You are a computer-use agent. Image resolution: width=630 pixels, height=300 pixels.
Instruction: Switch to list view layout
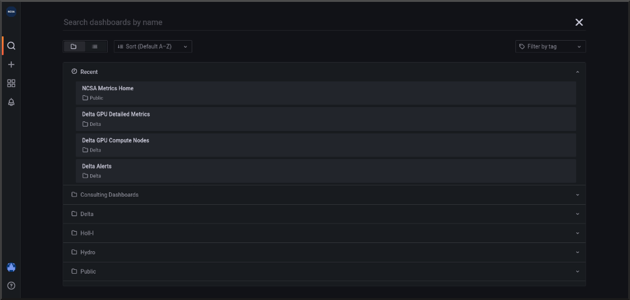tap(95, 46)
